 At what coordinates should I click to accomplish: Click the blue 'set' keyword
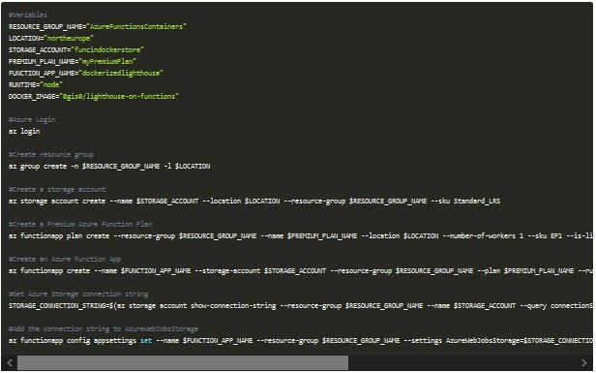click(x=146, y=341)
